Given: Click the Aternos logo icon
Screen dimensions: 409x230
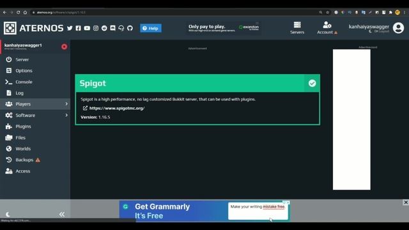Looking at the screenshot, I should tap(10, 28).
